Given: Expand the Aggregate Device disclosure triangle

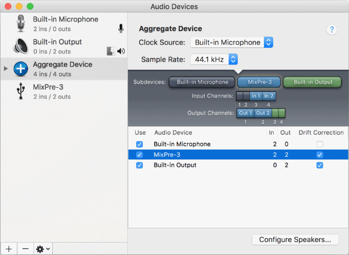Looking at the screenshot, I should (6, 69).
